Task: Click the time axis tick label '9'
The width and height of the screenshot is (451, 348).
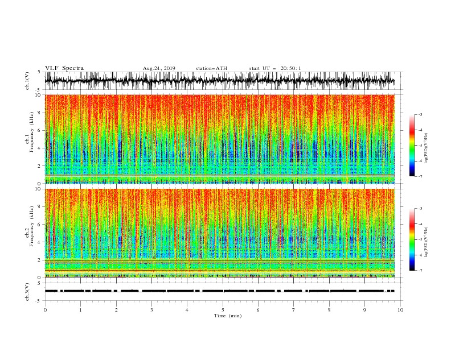Action: (364, 310)
